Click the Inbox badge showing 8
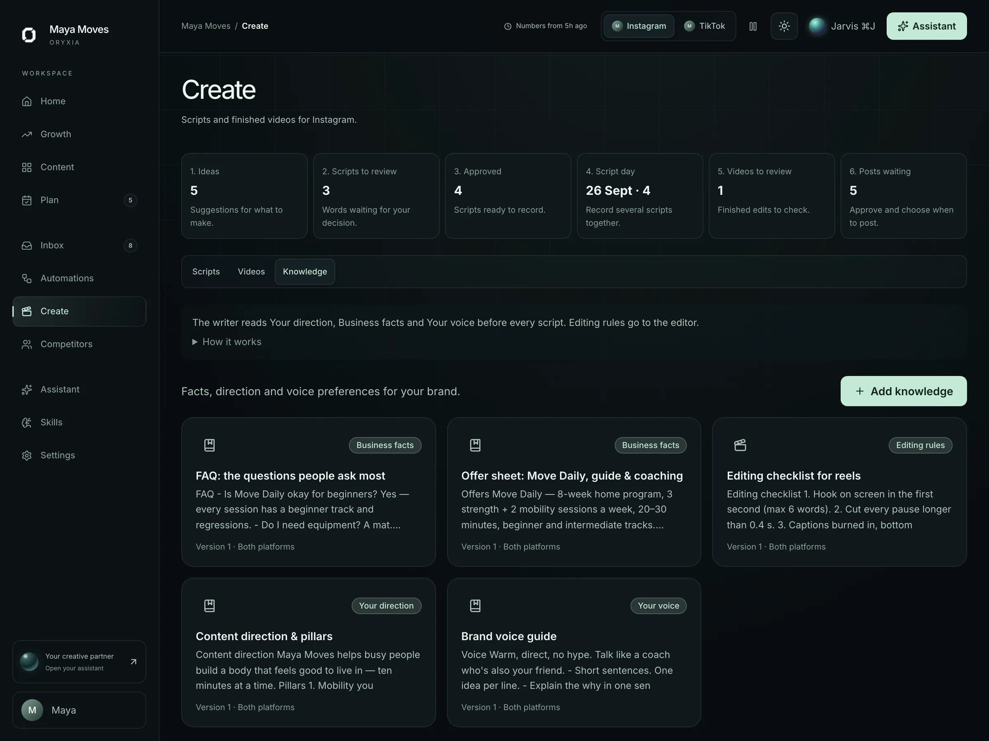Image resolution: width=989 pixels, height=741 pixels. [x=130, y=246]
